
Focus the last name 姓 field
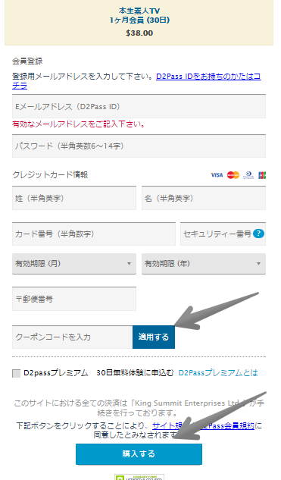tap(74, 198)
